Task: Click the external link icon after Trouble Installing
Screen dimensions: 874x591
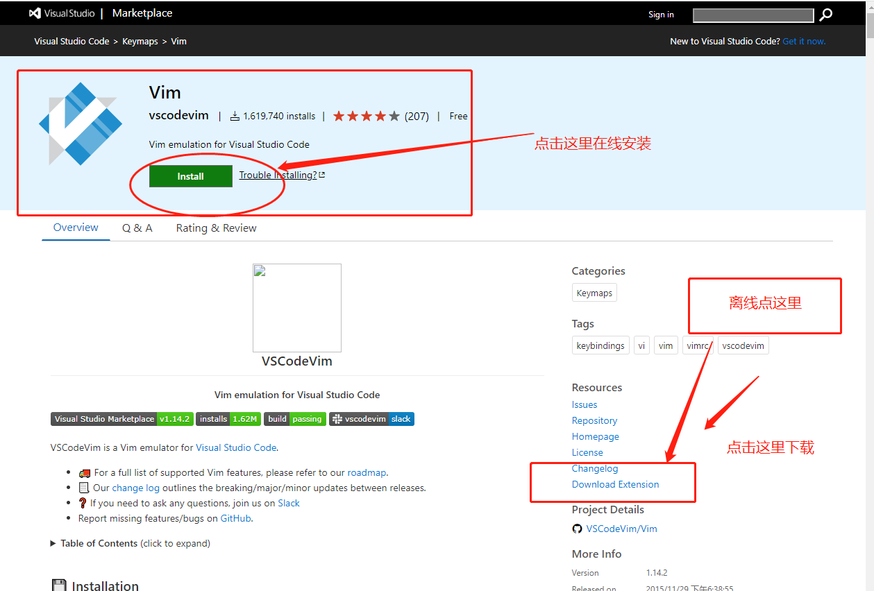Action: tap(322, 175)
